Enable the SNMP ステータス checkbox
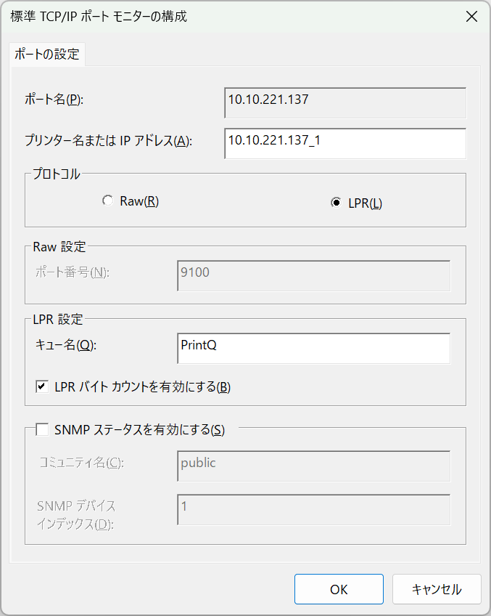491x616 pixels. click(42, 429)
